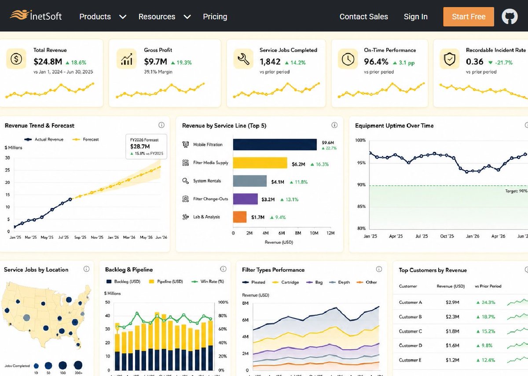Toggle Backlog (USD) legend entry
The image size is (528, 376).
tap(123, 281)
